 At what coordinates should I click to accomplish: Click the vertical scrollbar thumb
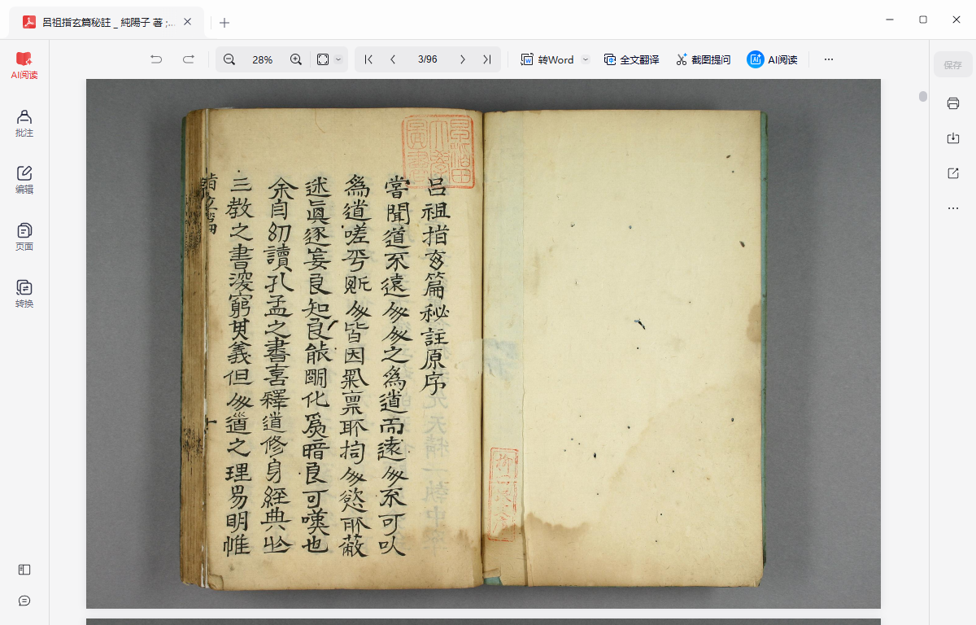point(923,96)
